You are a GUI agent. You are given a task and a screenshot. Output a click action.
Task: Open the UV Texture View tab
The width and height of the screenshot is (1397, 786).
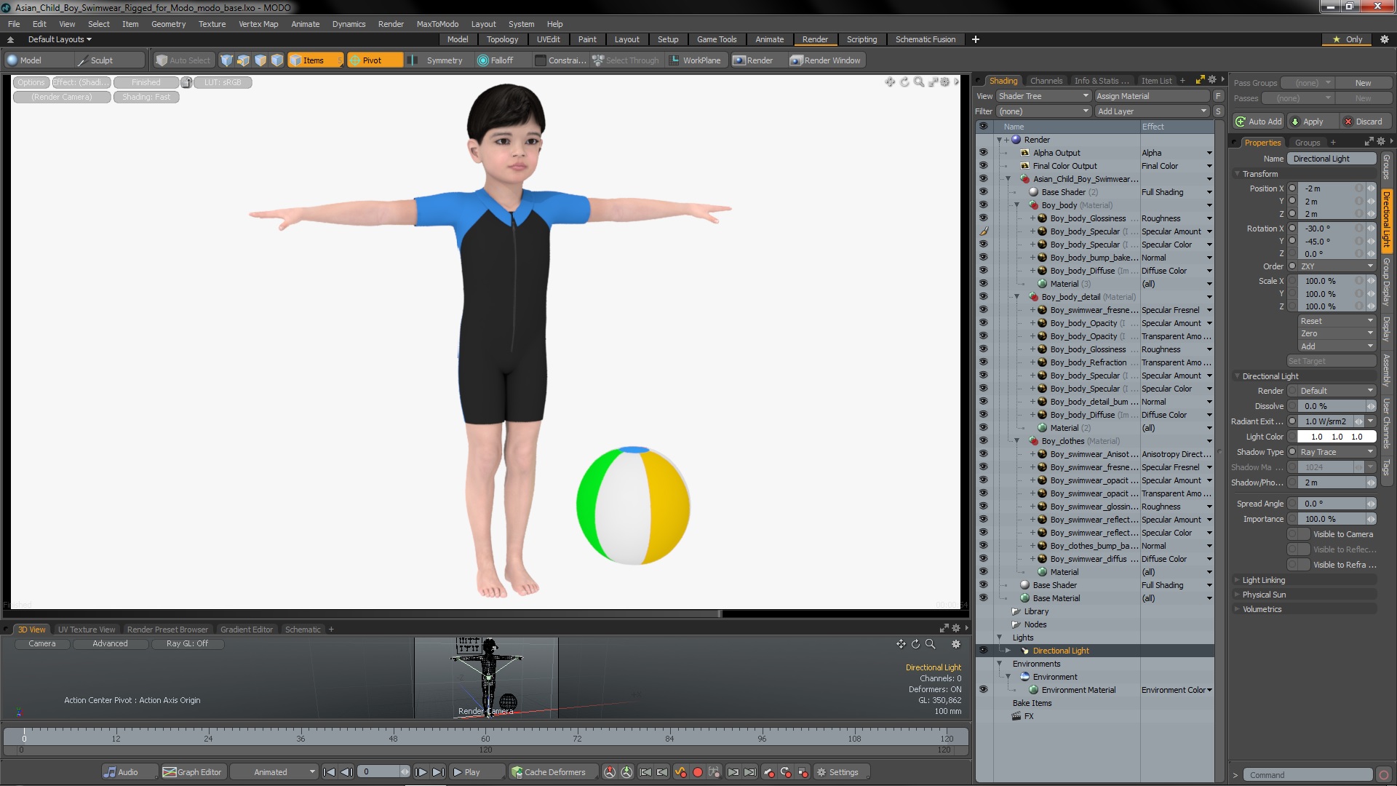(x=87, y=630)
